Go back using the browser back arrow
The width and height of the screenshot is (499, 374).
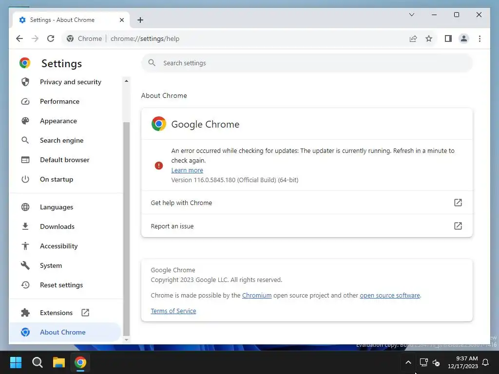[19, 38]
